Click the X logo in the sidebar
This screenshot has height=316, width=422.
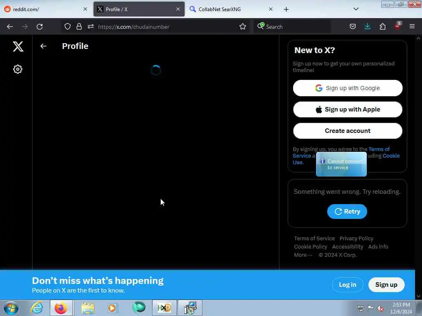coord(18,46)
